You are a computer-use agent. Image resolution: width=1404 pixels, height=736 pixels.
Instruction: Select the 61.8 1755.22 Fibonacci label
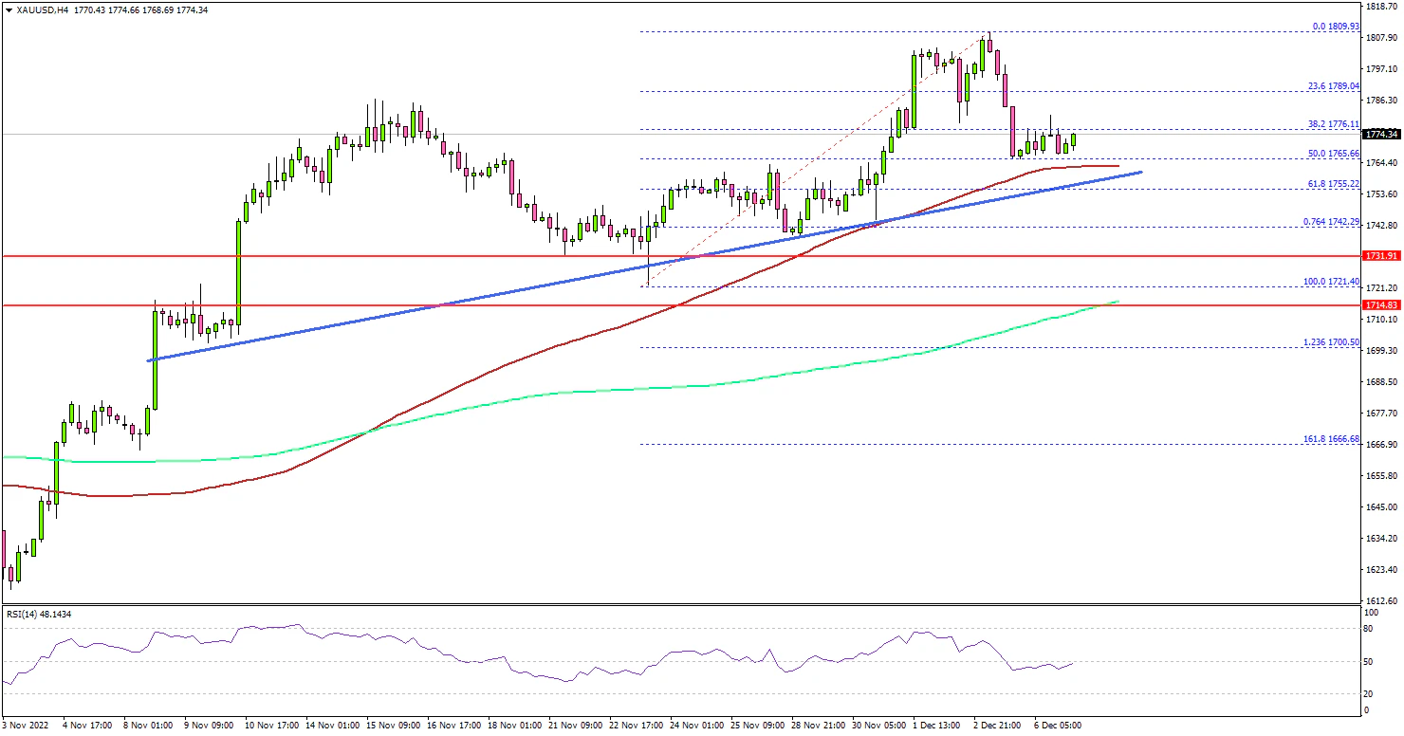click(x=1332, y=183)
